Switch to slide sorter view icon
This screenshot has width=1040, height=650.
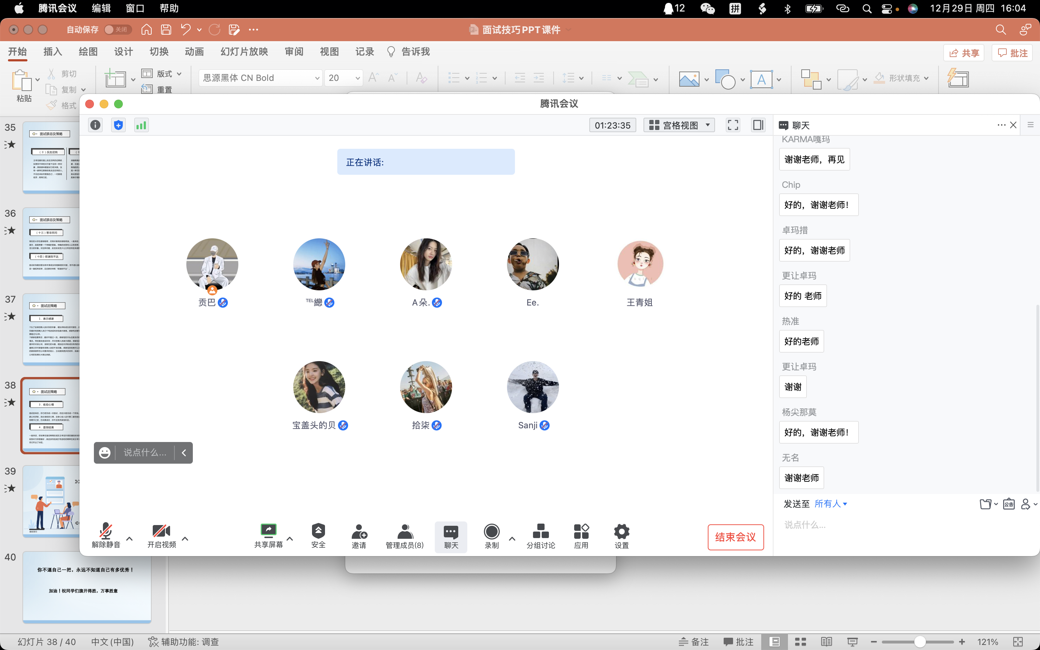tap(800, 642)
